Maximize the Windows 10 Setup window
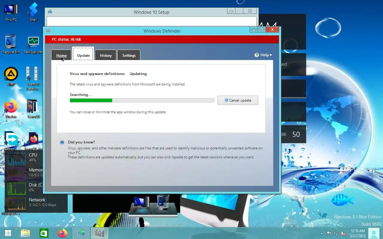The width and height of the screenshot is (383, 239). pos(239,11)
